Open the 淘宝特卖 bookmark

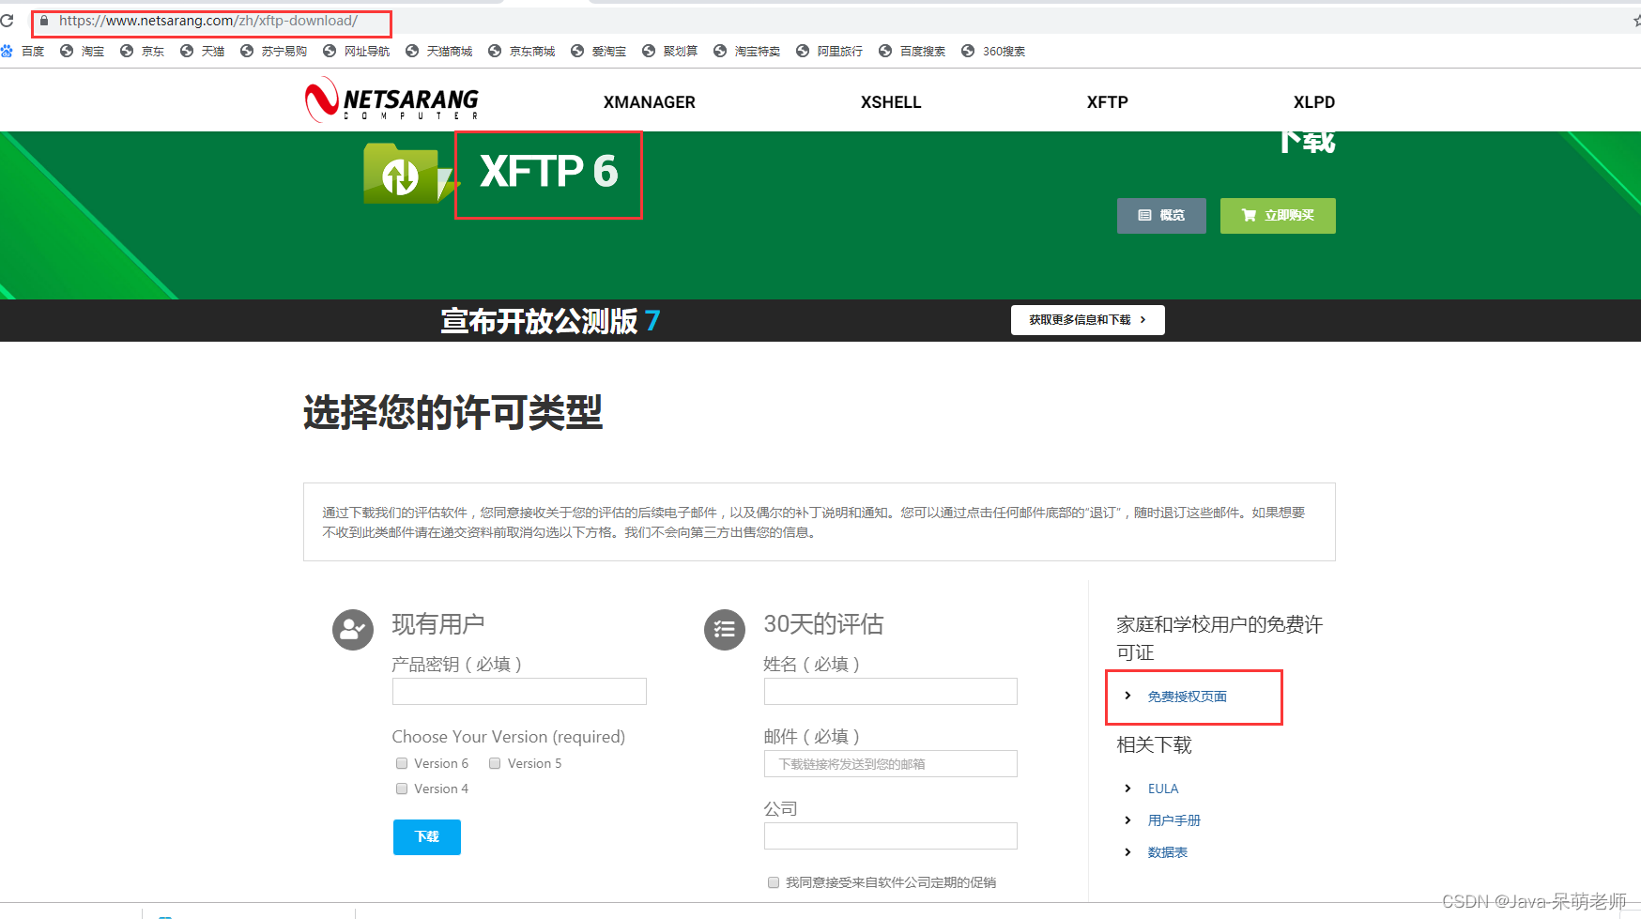tap(747, 51)
